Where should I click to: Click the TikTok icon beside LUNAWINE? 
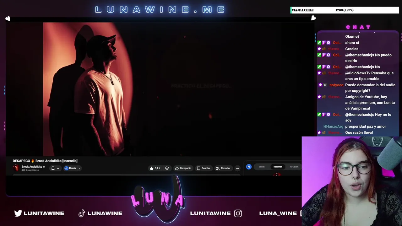coord(82,213)
